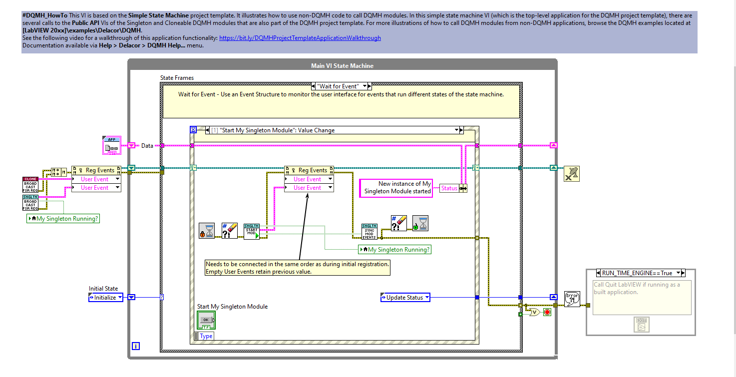Viewport: 736px width, 377px height.
Task: Click the "Needs to be connected in the same order" comment
Action: 298,268
